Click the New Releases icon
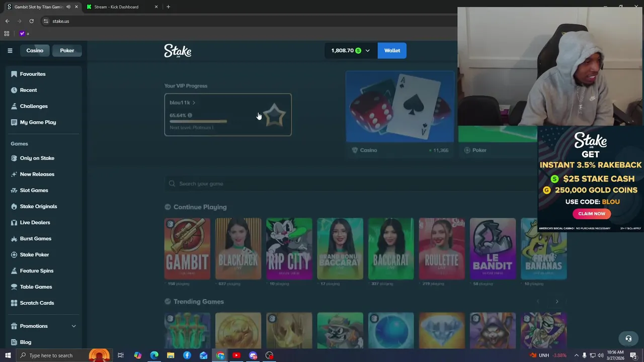 pyautogui.click(x=14, y=174)
